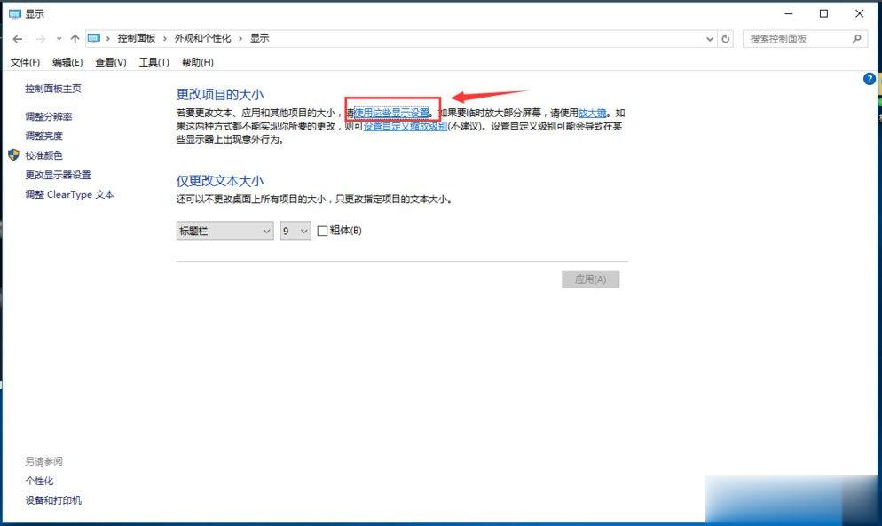The image size is (882, 526).
Task: Select 外观和个性化 in the breadcrumb path
Action: tap(202, 38)
